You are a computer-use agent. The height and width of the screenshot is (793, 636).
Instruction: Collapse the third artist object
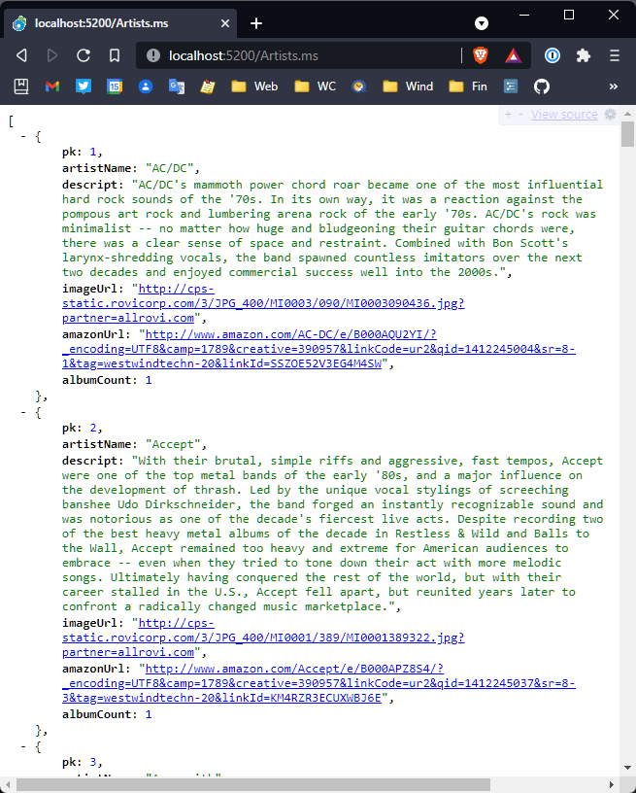tap(23, 746)
